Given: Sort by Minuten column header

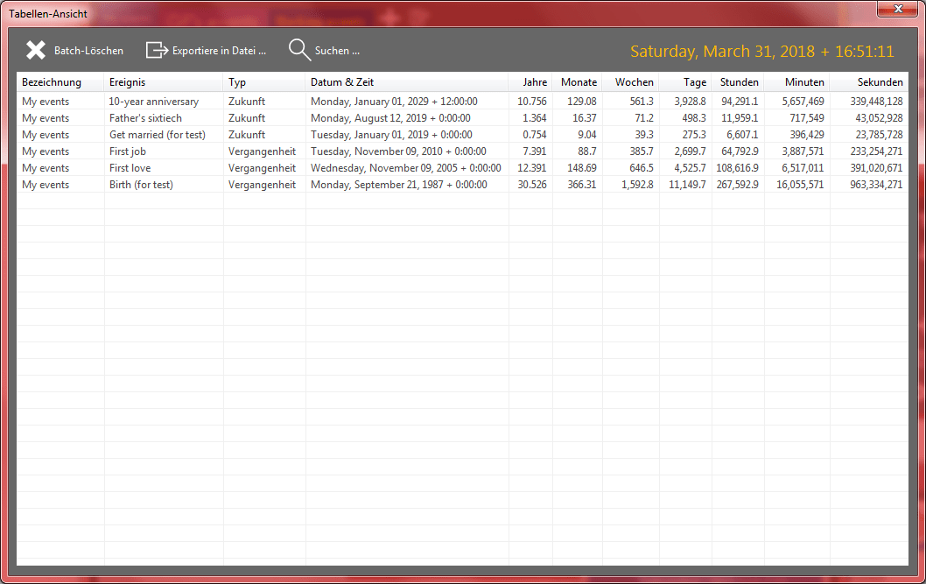Looking at the screenshot, I should coord(797,82).
